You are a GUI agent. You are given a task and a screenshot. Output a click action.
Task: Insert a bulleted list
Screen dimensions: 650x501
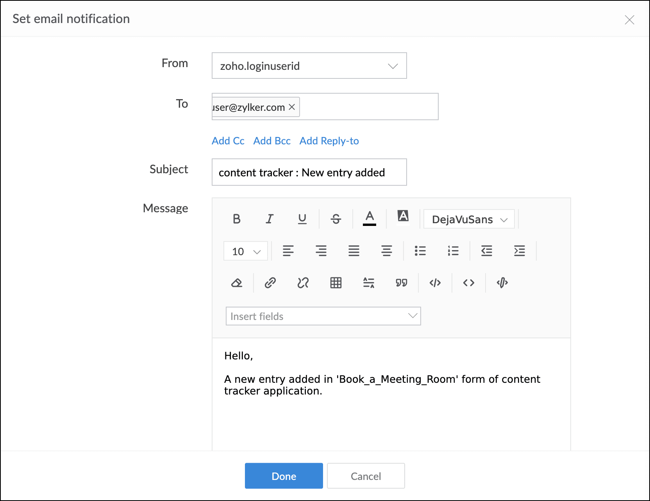420,251
